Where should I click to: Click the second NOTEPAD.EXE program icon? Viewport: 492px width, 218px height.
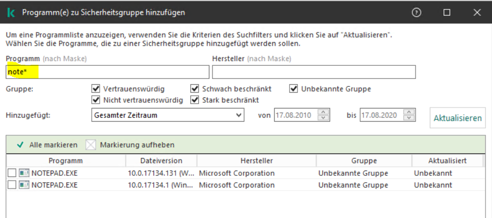[24, 185]
